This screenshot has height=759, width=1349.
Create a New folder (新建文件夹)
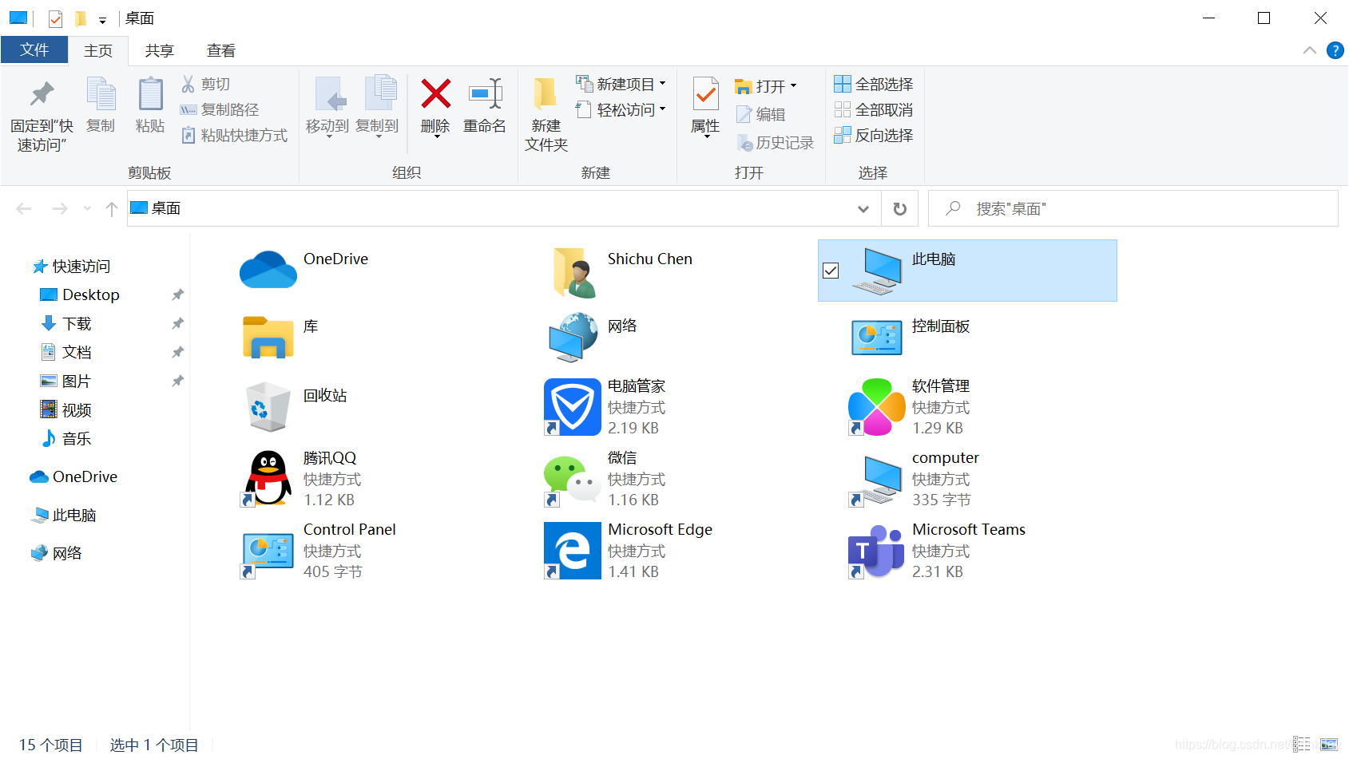point(546,114)
